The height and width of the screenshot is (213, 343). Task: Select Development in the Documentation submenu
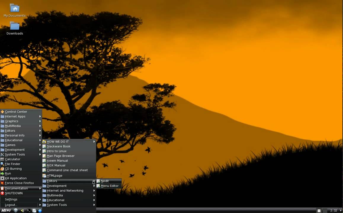69,186
